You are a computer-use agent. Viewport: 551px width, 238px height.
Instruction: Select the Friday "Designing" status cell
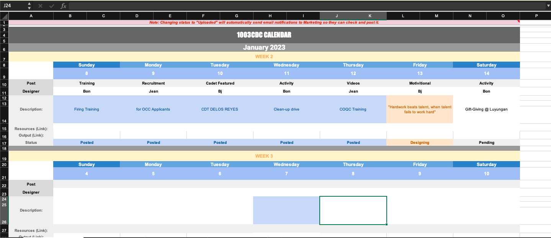click(420, 142)
